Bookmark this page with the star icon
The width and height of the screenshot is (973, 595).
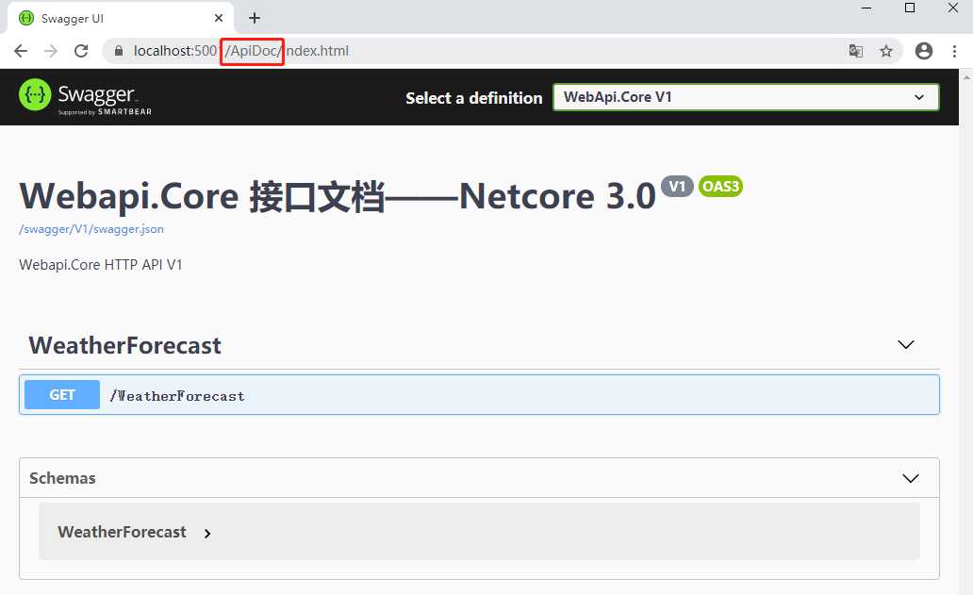[x=886, y=51]
